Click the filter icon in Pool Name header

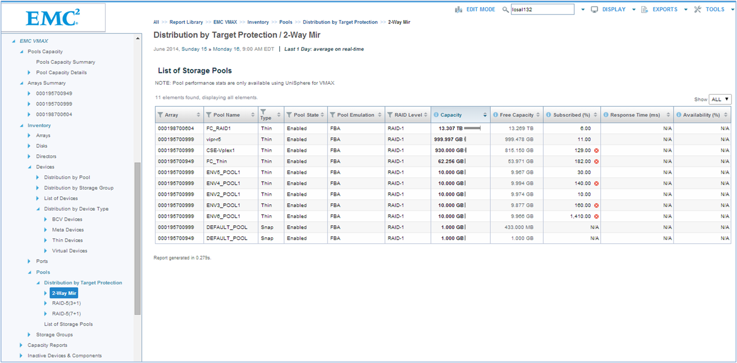click(209, 115)
